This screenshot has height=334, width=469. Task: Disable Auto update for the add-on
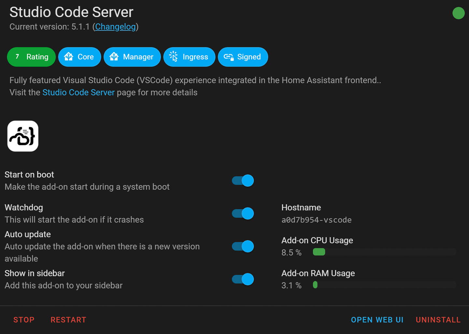(242, 246)
